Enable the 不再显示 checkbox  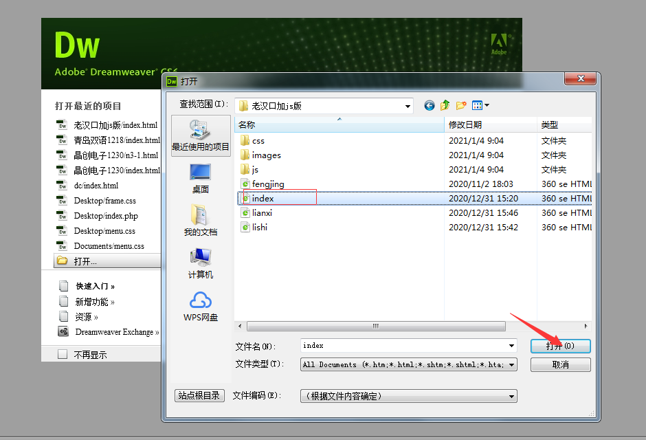tap(63, 355)
